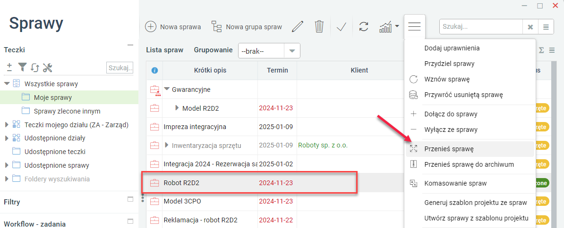This screenshot has width=564, height=228.
Task: Select the Model 3CPO case
Action: pos(182,202)
